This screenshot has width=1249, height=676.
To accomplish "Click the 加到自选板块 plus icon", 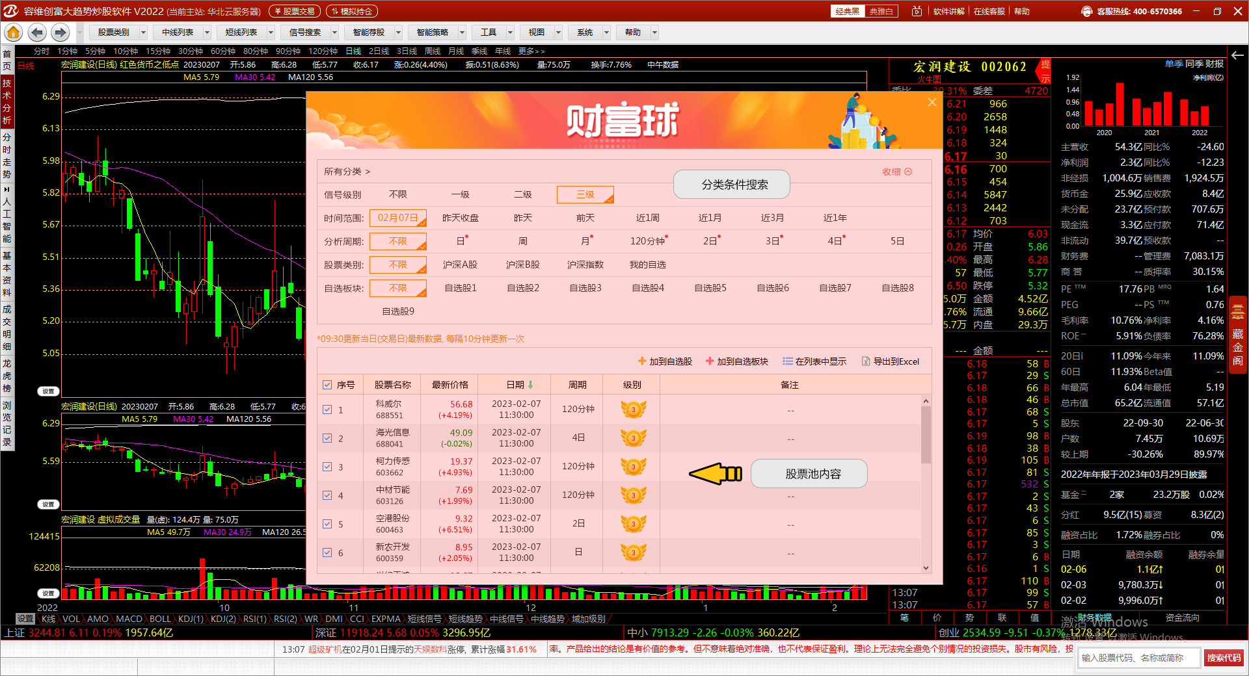I will 710,361.
